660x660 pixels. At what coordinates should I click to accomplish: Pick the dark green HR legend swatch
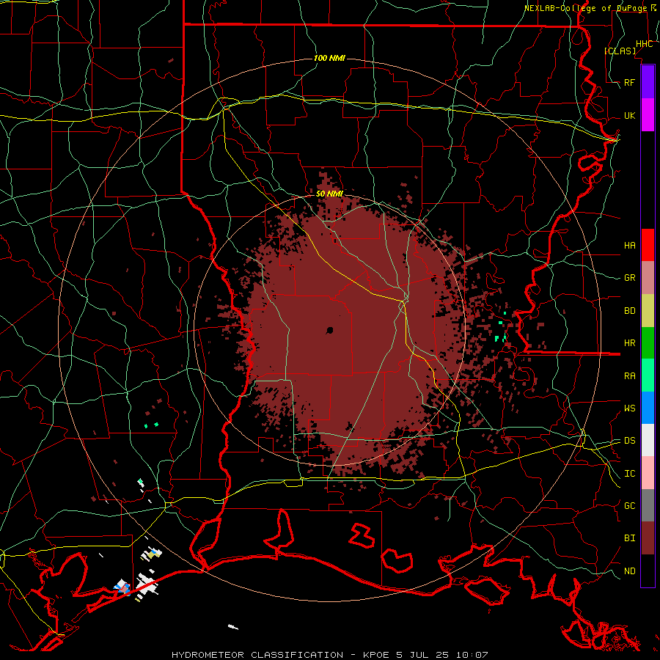pyautogui.click(x=648, y=343)
